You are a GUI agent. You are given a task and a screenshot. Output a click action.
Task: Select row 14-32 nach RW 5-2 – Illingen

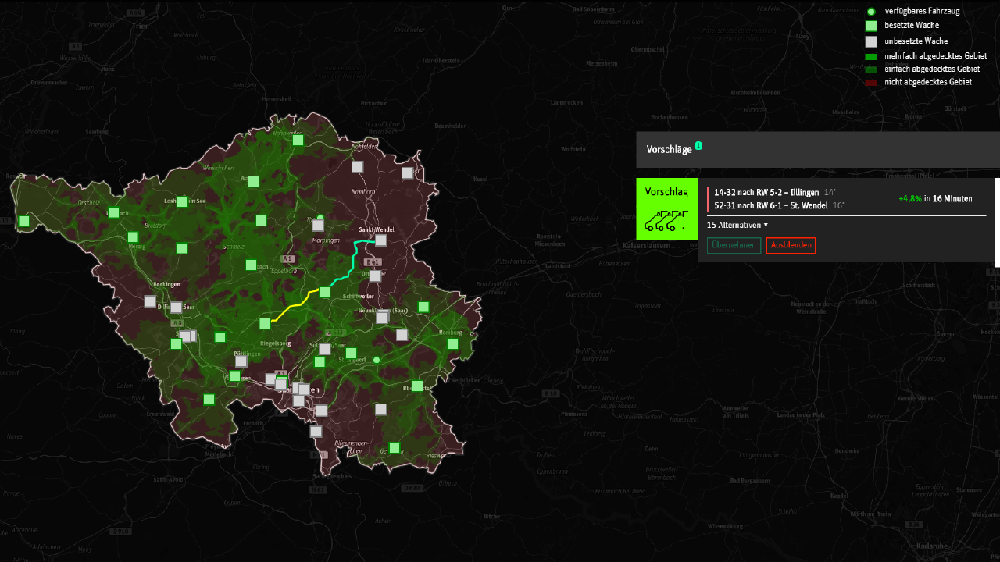774,192
